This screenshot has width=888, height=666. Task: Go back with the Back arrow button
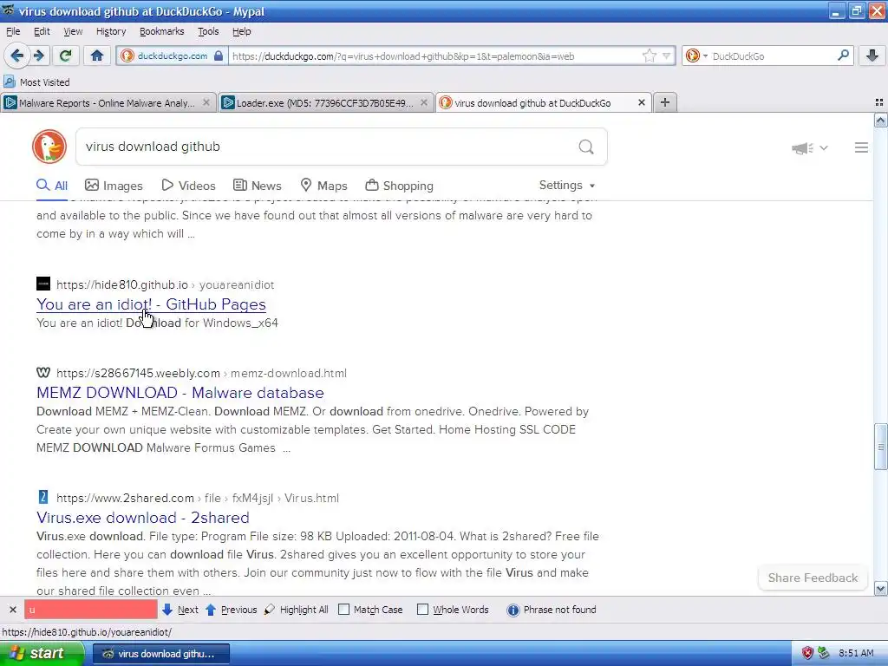(x=17, y=55)
